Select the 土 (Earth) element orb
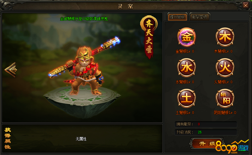 [x=187, y=98]
